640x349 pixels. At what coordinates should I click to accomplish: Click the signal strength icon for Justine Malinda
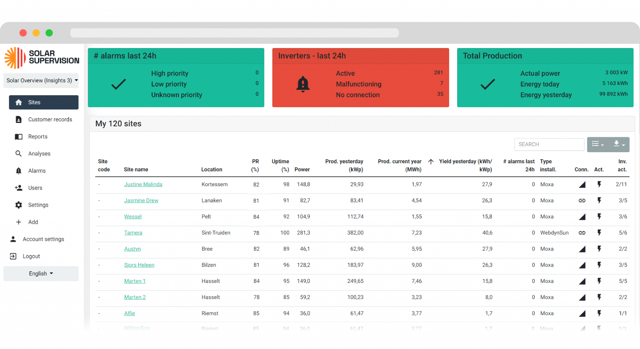coord(582,185)
